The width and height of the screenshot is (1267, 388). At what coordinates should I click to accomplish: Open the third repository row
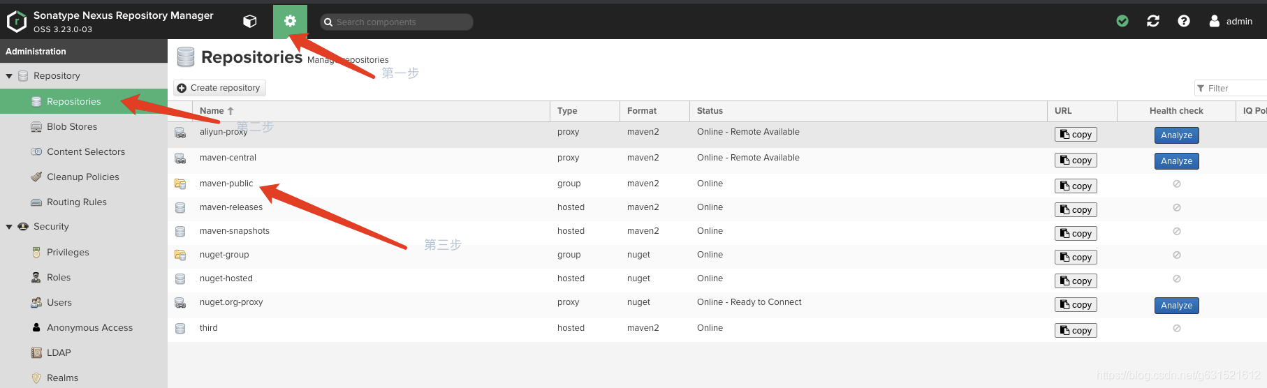click(717, 330)
